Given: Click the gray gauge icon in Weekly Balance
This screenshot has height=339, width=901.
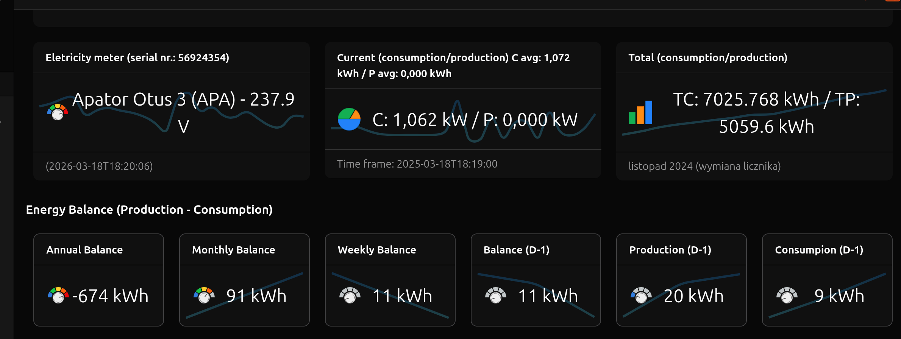Looking at the screenshot, I should pos(350,295).
